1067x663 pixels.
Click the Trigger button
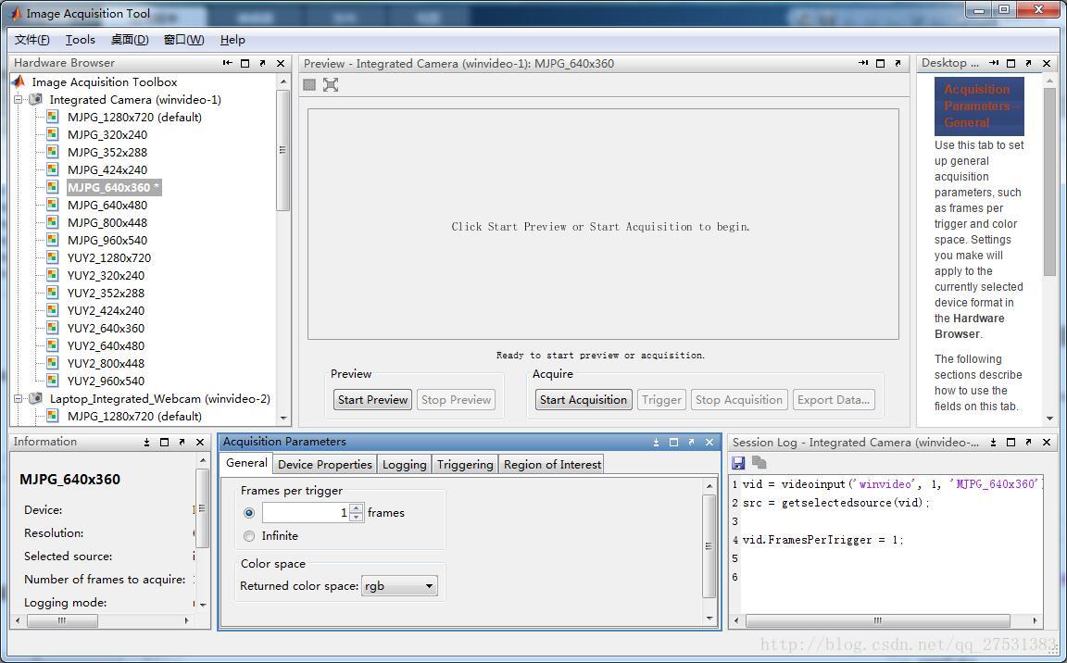(661, 400)
